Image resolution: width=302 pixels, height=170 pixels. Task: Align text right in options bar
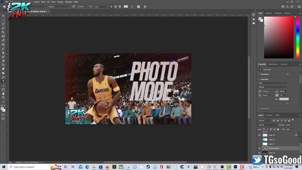pos(120,7)
